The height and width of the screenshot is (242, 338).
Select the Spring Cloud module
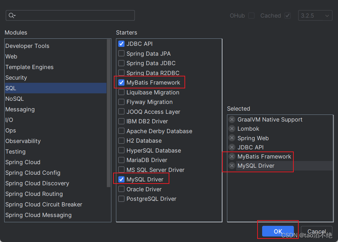point(56,162)
